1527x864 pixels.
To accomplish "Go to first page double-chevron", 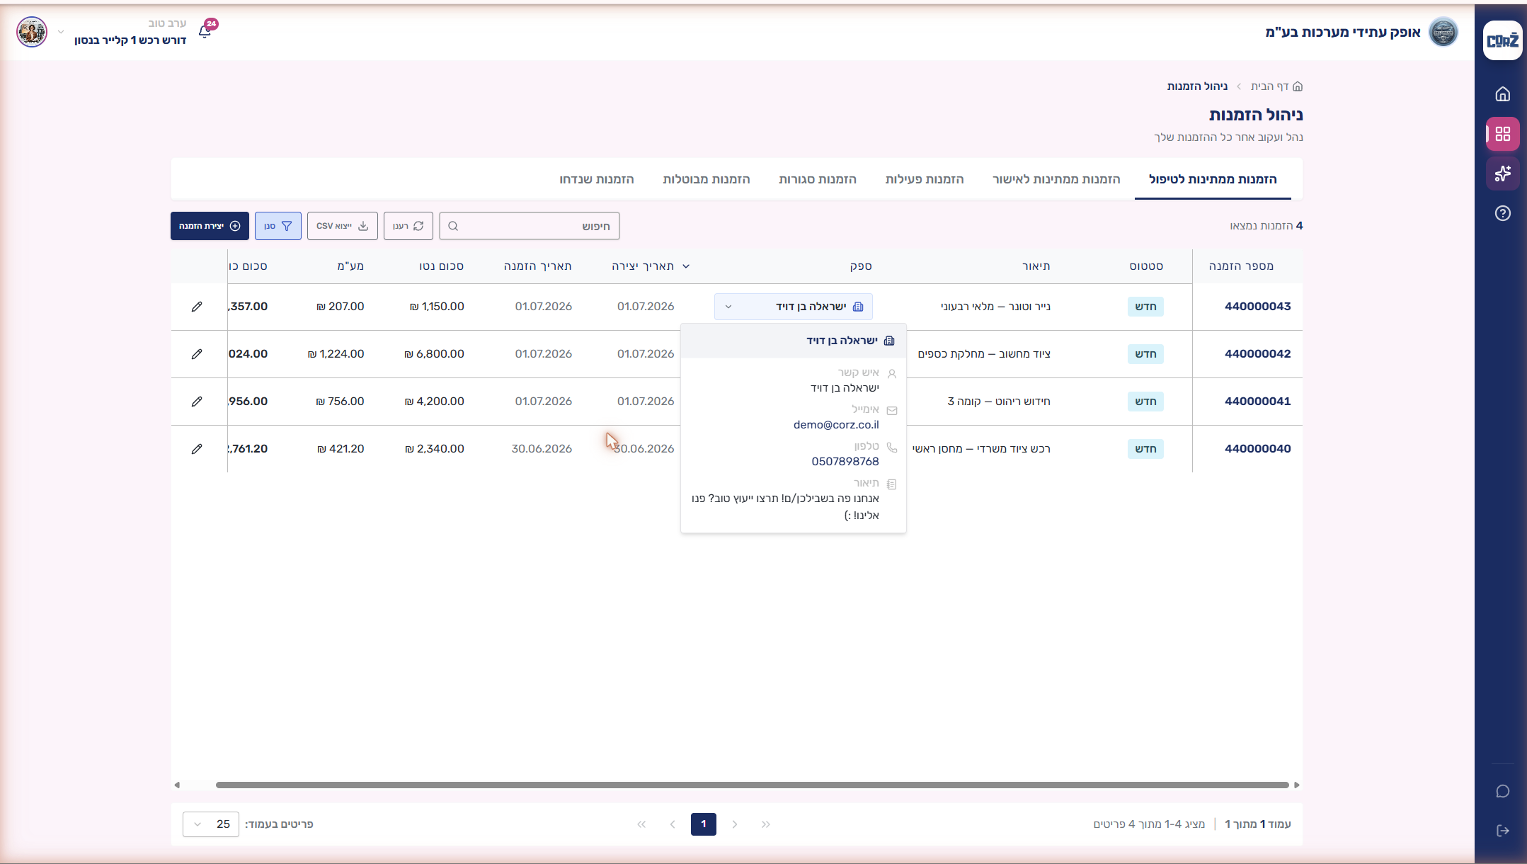I will (x=766, y=824).
